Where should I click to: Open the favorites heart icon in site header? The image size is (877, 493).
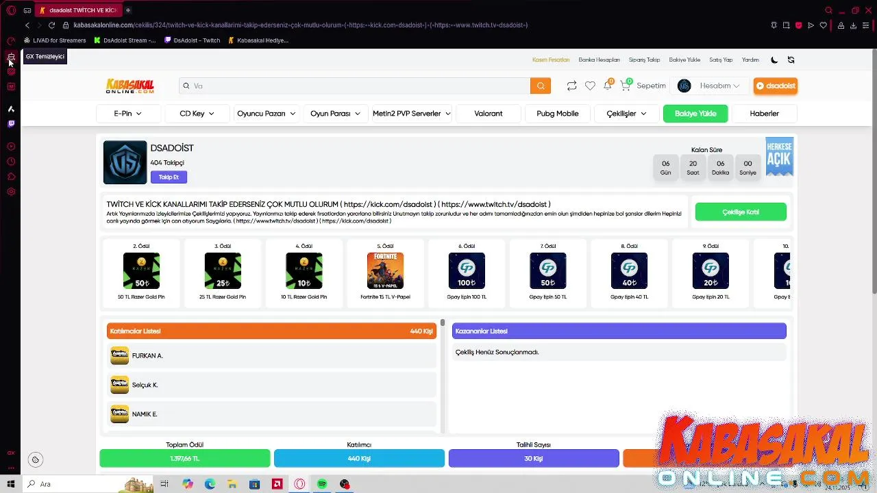point(590,86)
